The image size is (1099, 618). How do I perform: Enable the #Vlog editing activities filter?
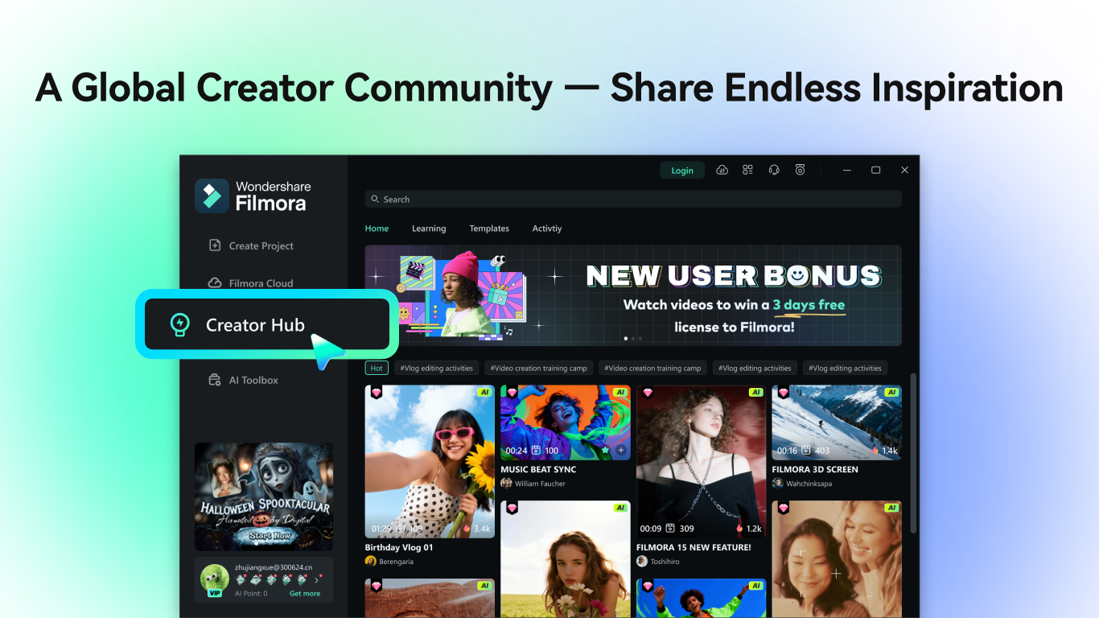pyautogui.click(x=437, y=367)
